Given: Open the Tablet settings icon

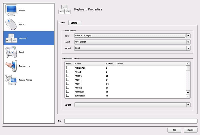Looking at the screenshot, I should (x=11, y=52).
